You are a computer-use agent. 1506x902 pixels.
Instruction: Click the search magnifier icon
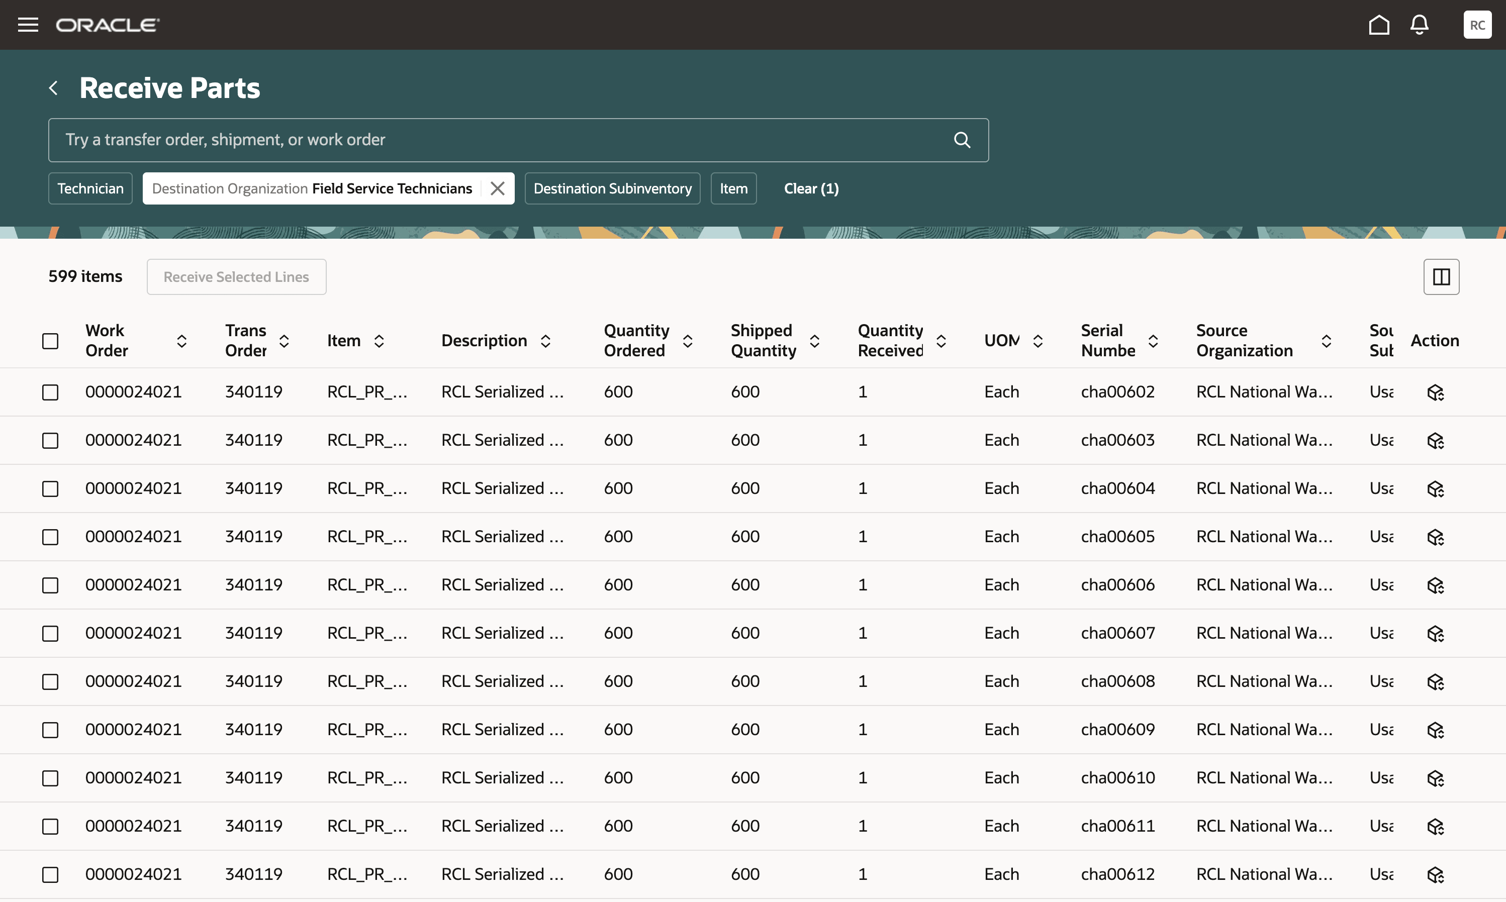click(962, 140)
